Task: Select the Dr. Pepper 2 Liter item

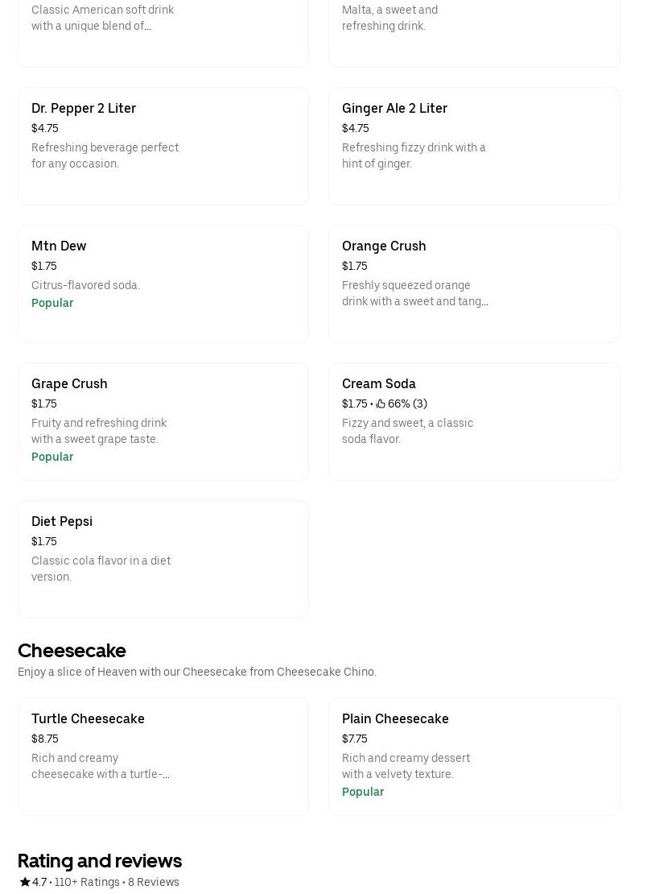Action: click(x=163, y=146)
